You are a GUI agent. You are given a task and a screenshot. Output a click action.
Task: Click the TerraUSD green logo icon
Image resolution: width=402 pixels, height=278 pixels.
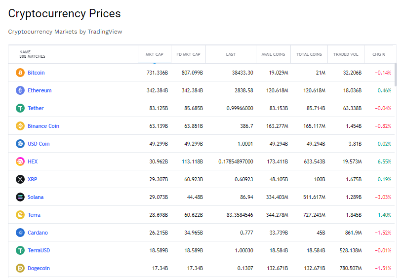(20, 250)
